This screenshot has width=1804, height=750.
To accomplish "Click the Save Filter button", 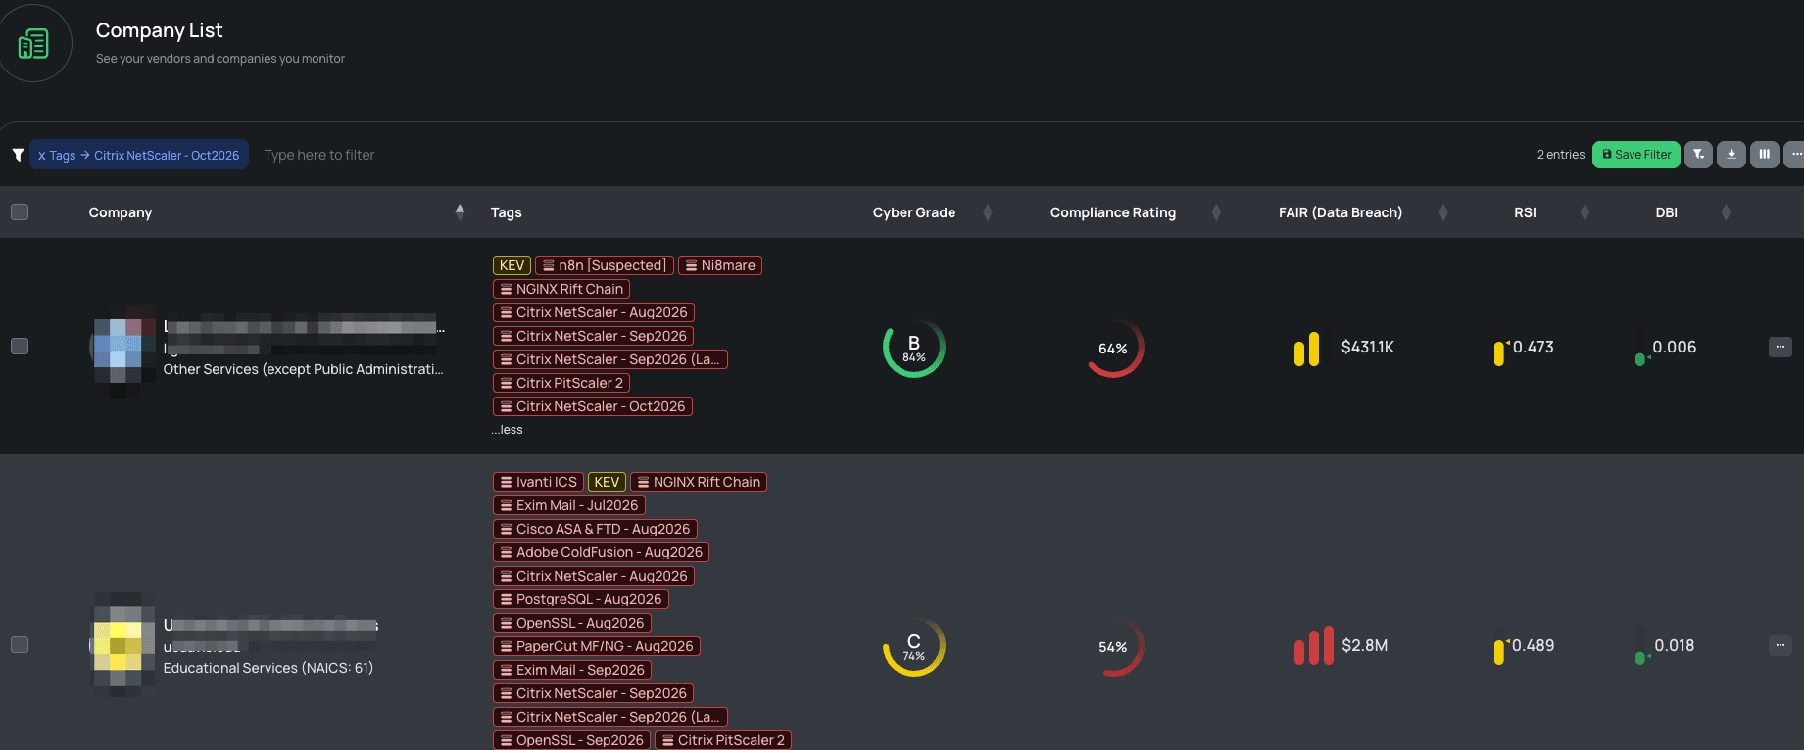I will (1636, 155).
